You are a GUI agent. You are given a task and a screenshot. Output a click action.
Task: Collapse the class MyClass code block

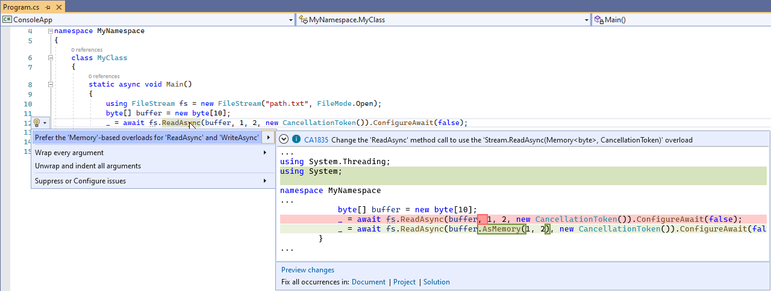click(51, 58)
